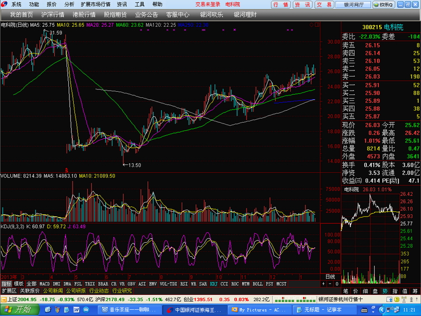Screen dimensions: 421x316
Task: Select the KDJ indicator tab
Action: coord(214,284)
